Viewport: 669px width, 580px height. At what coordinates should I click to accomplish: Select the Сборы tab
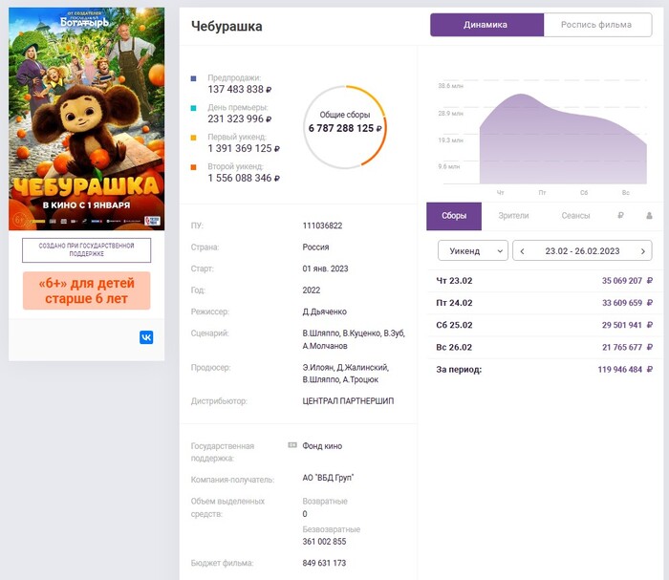454,216
